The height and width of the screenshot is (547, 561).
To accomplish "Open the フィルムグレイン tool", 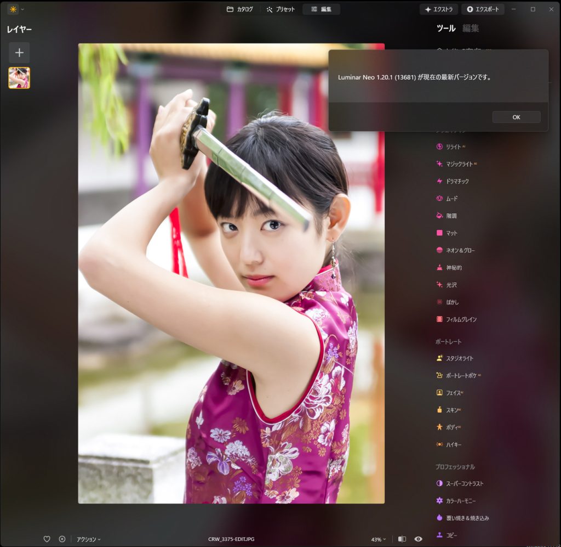I will tap(461, 319).
